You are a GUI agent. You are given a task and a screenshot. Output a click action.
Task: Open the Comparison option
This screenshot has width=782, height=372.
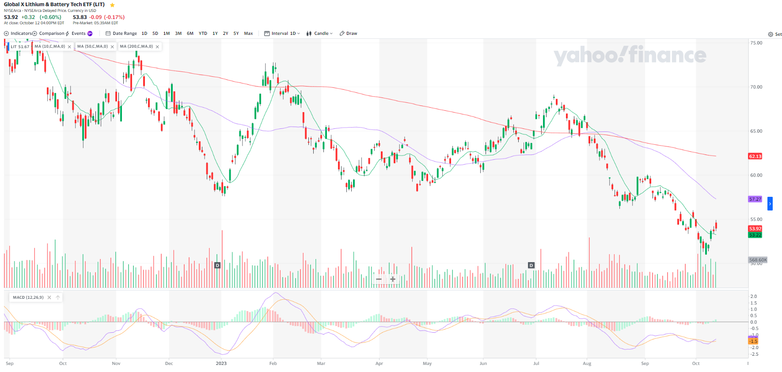point(48,34)
